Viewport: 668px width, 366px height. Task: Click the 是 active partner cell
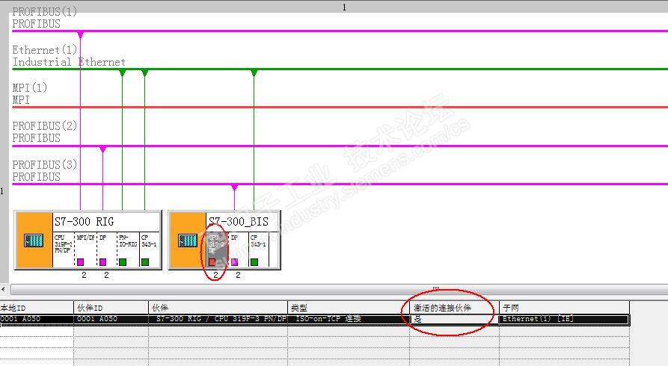coord(454,319)
